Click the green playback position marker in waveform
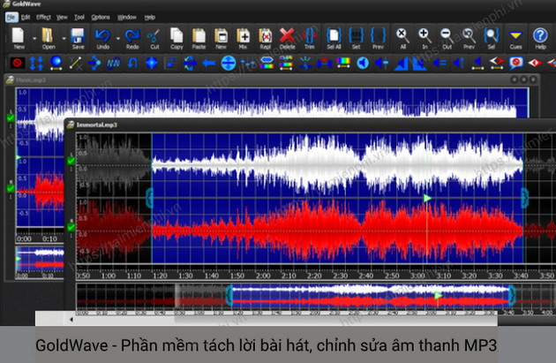Image resolution: width=556 pixels, height=363 pixels. (x=428, y=198)
